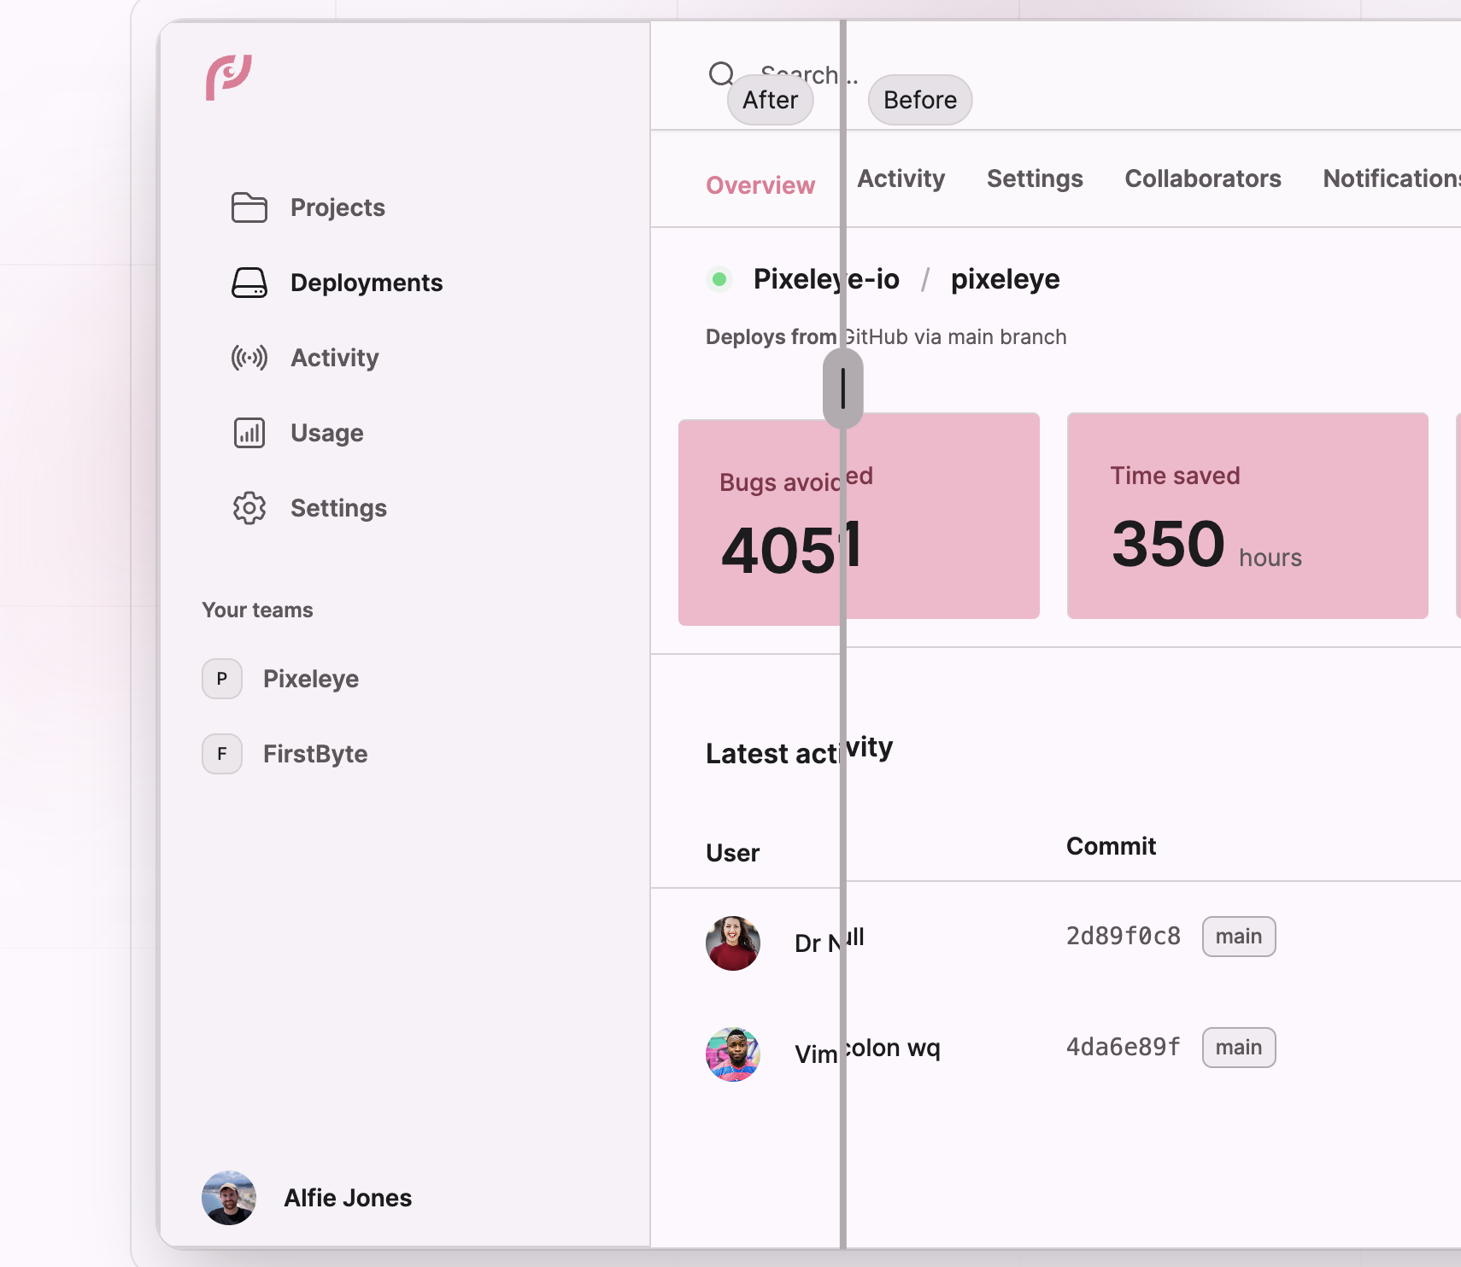Click the search magnifier icon
Image resolution: width=1461 pixels, height=1267 pixels.
[x=721, y=74]
